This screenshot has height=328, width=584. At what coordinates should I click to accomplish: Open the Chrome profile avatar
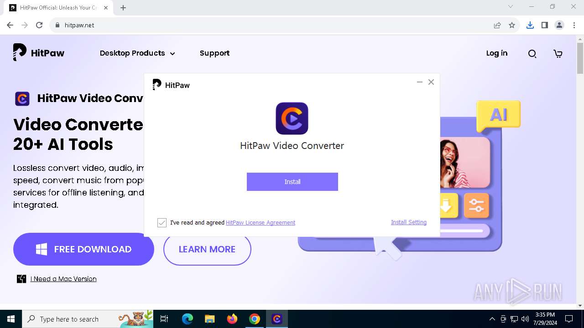pyautogui.click(x=559, y=25)
